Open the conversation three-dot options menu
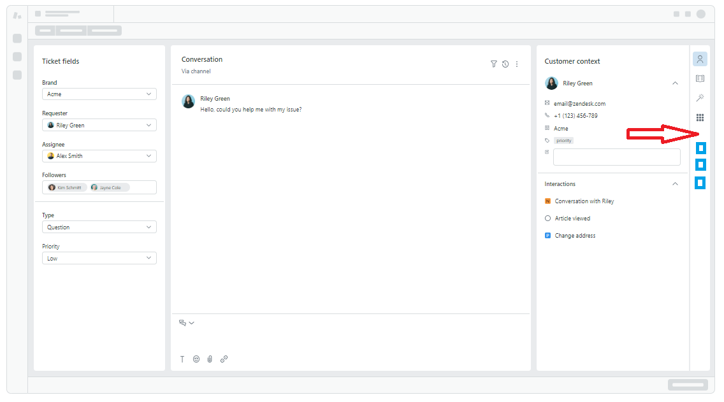 coord(517,64)
